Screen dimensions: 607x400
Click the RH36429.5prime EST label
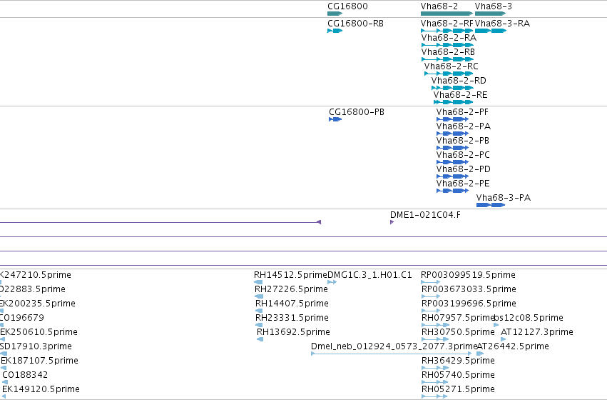[x=458, y=361]
